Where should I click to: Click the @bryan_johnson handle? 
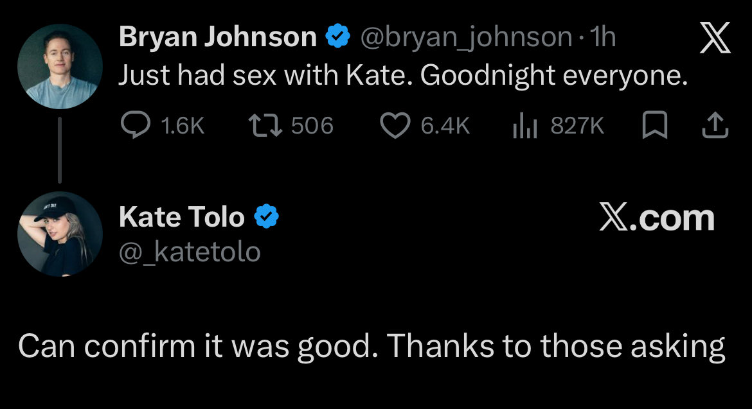point(466,38)
